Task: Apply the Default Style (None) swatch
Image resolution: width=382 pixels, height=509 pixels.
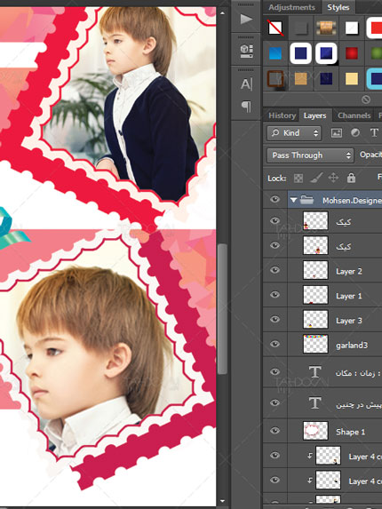Action: [275, 28]
